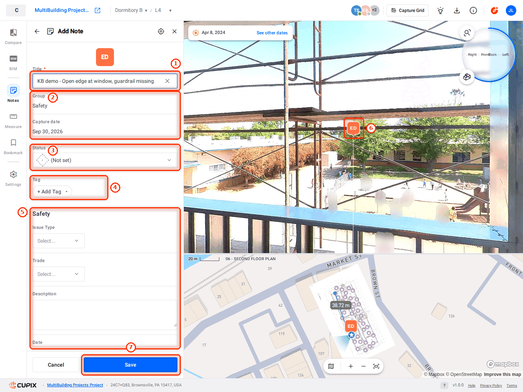Open the Add Tag dropdown

[x=52, y=192]
